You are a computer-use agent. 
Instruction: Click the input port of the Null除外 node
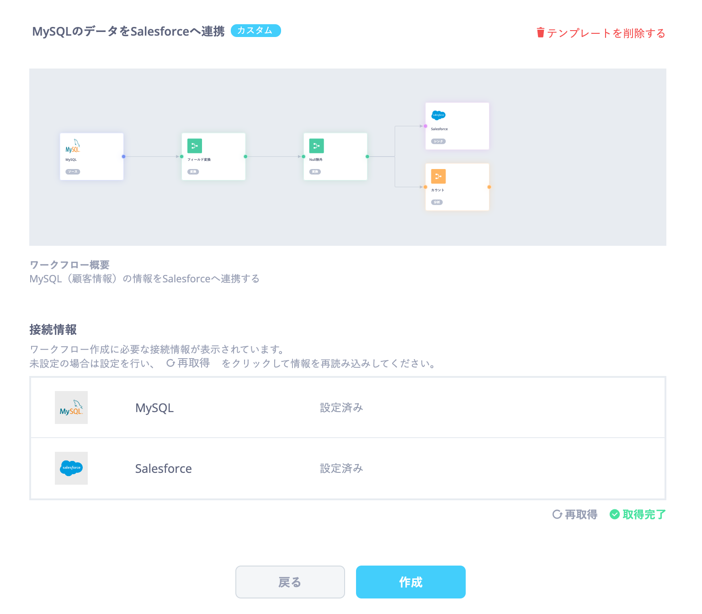point(303,157)
